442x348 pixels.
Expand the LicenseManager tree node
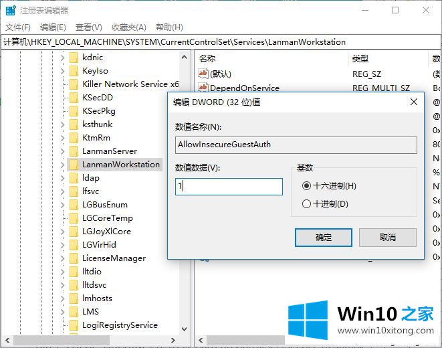63,258
